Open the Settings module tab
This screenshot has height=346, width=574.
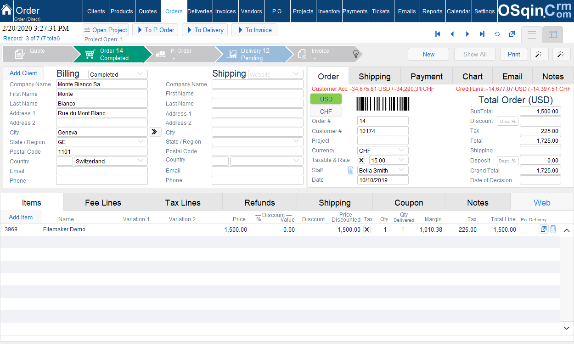[484, 11]
